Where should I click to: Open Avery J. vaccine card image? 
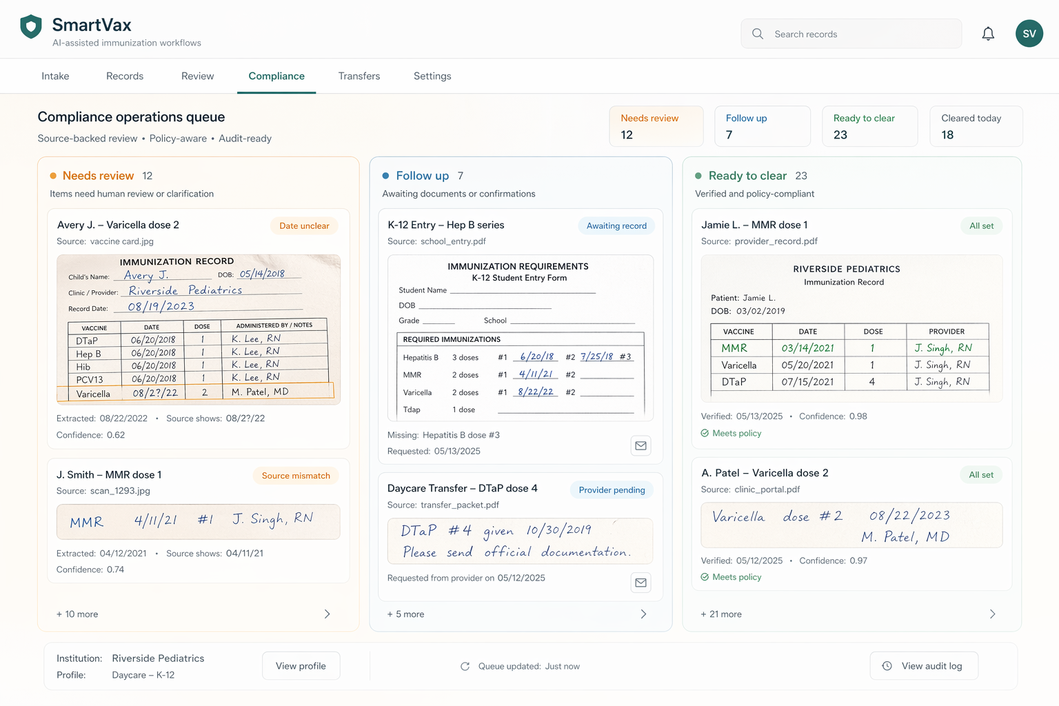tap(199, 328)
